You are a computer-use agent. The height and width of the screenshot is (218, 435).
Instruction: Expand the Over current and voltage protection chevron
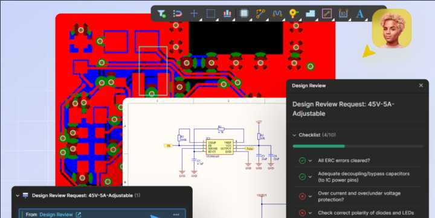click(x=310, y=196)
